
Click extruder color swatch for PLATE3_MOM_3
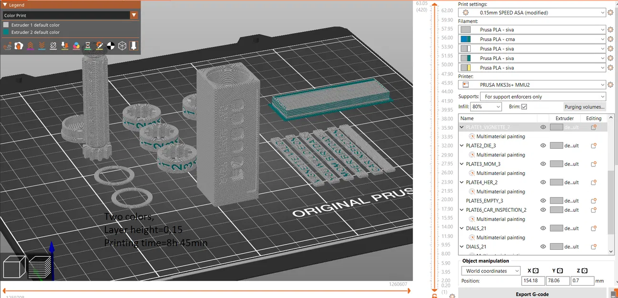click(556, 164)
